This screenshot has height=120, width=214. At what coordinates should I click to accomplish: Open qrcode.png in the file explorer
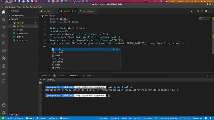[x=22, y=40]
